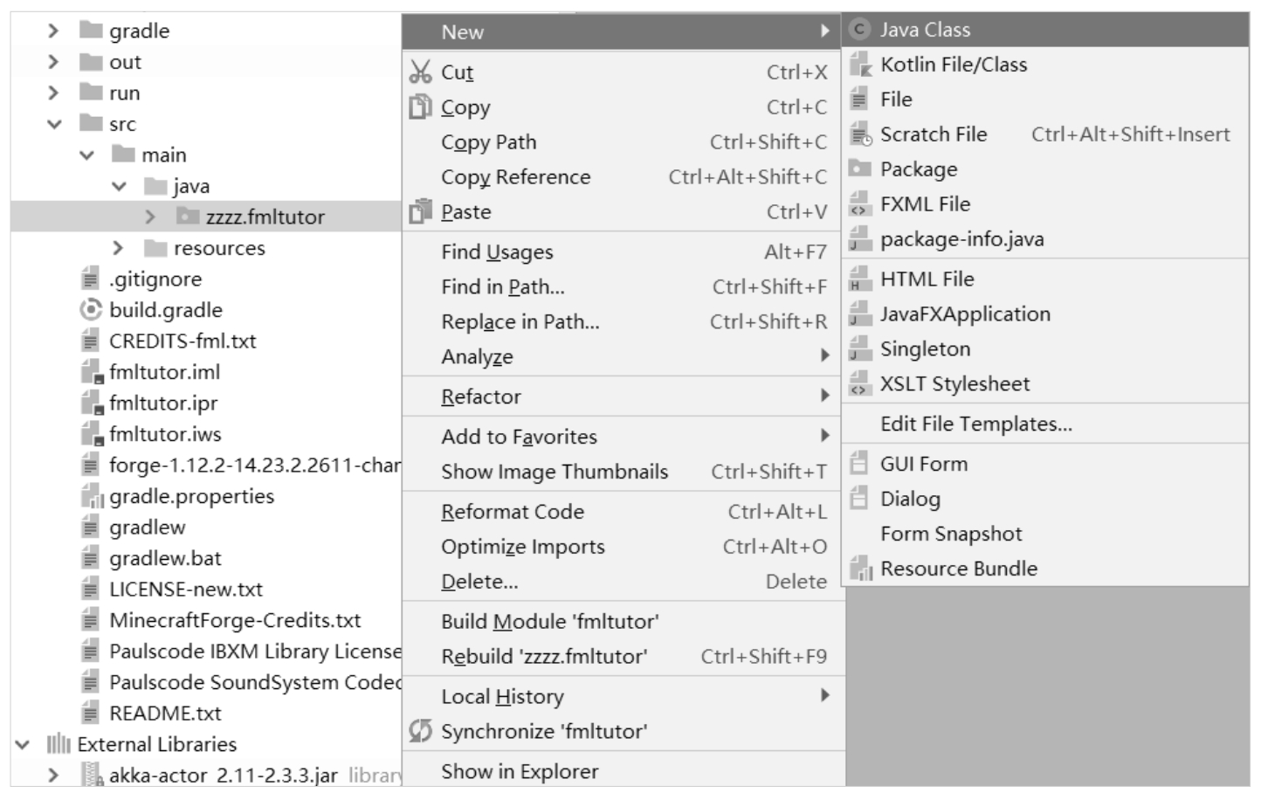Image resolution: width=1261 pixels, height=793 pixels.
Task: Click the Resource Bundle icon
Action: (x=860, y=569)
